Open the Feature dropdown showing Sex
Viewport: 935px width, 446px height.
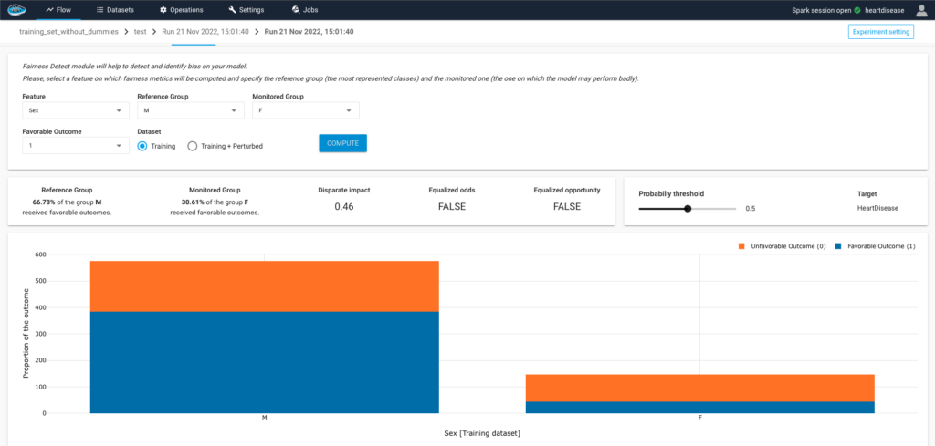[x=76, y=110]
